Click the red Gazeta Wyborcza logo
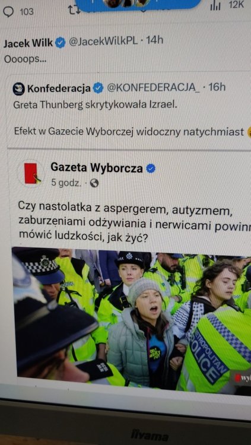251x445 pixels. click(31, 173)
